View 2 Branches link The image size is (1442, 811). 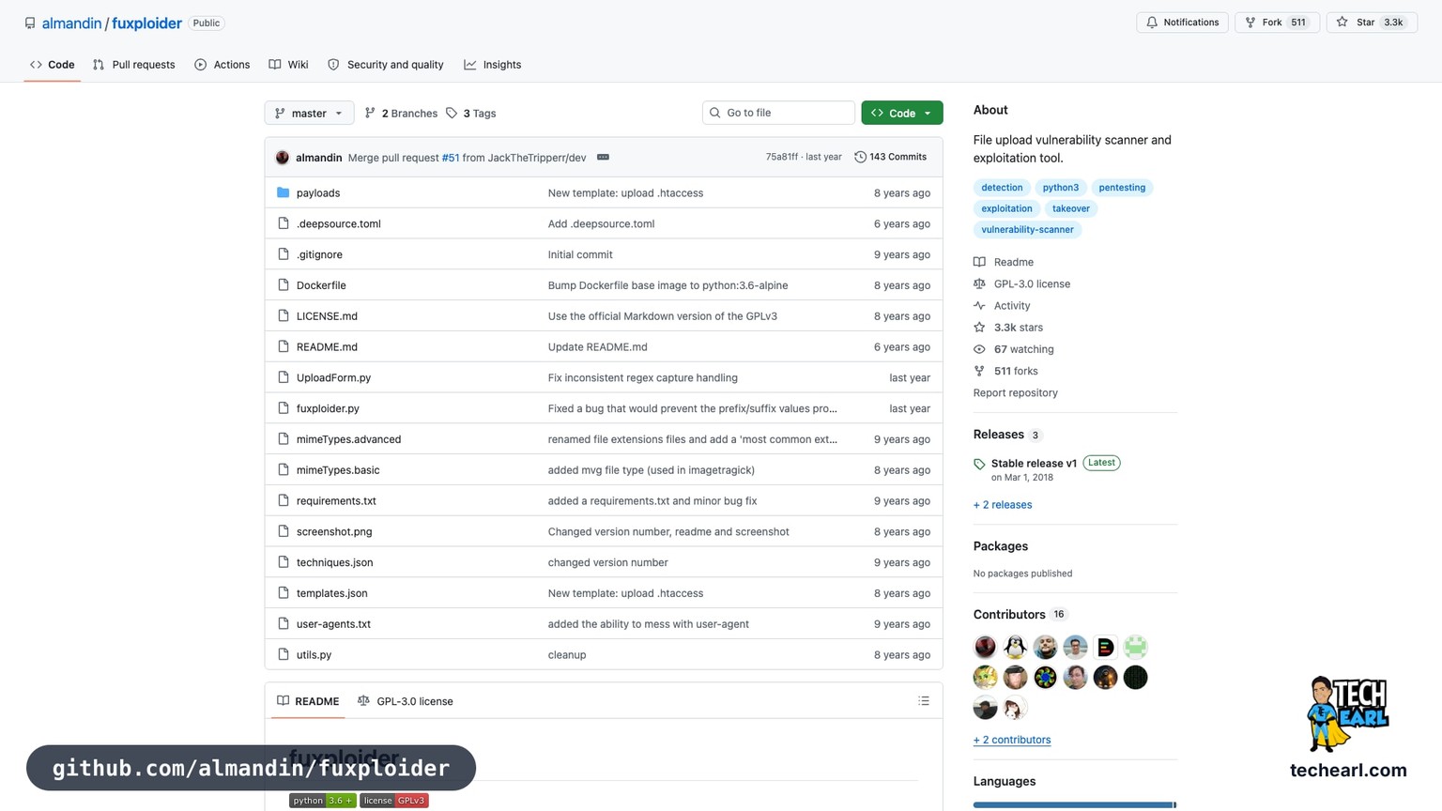point(401,114)
